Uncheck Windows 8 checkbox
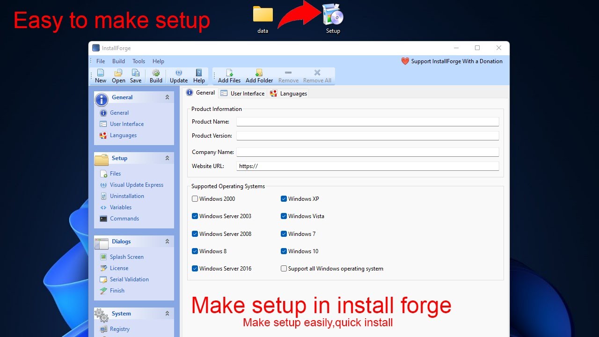 pyautogui.click(x=195, y=251)
